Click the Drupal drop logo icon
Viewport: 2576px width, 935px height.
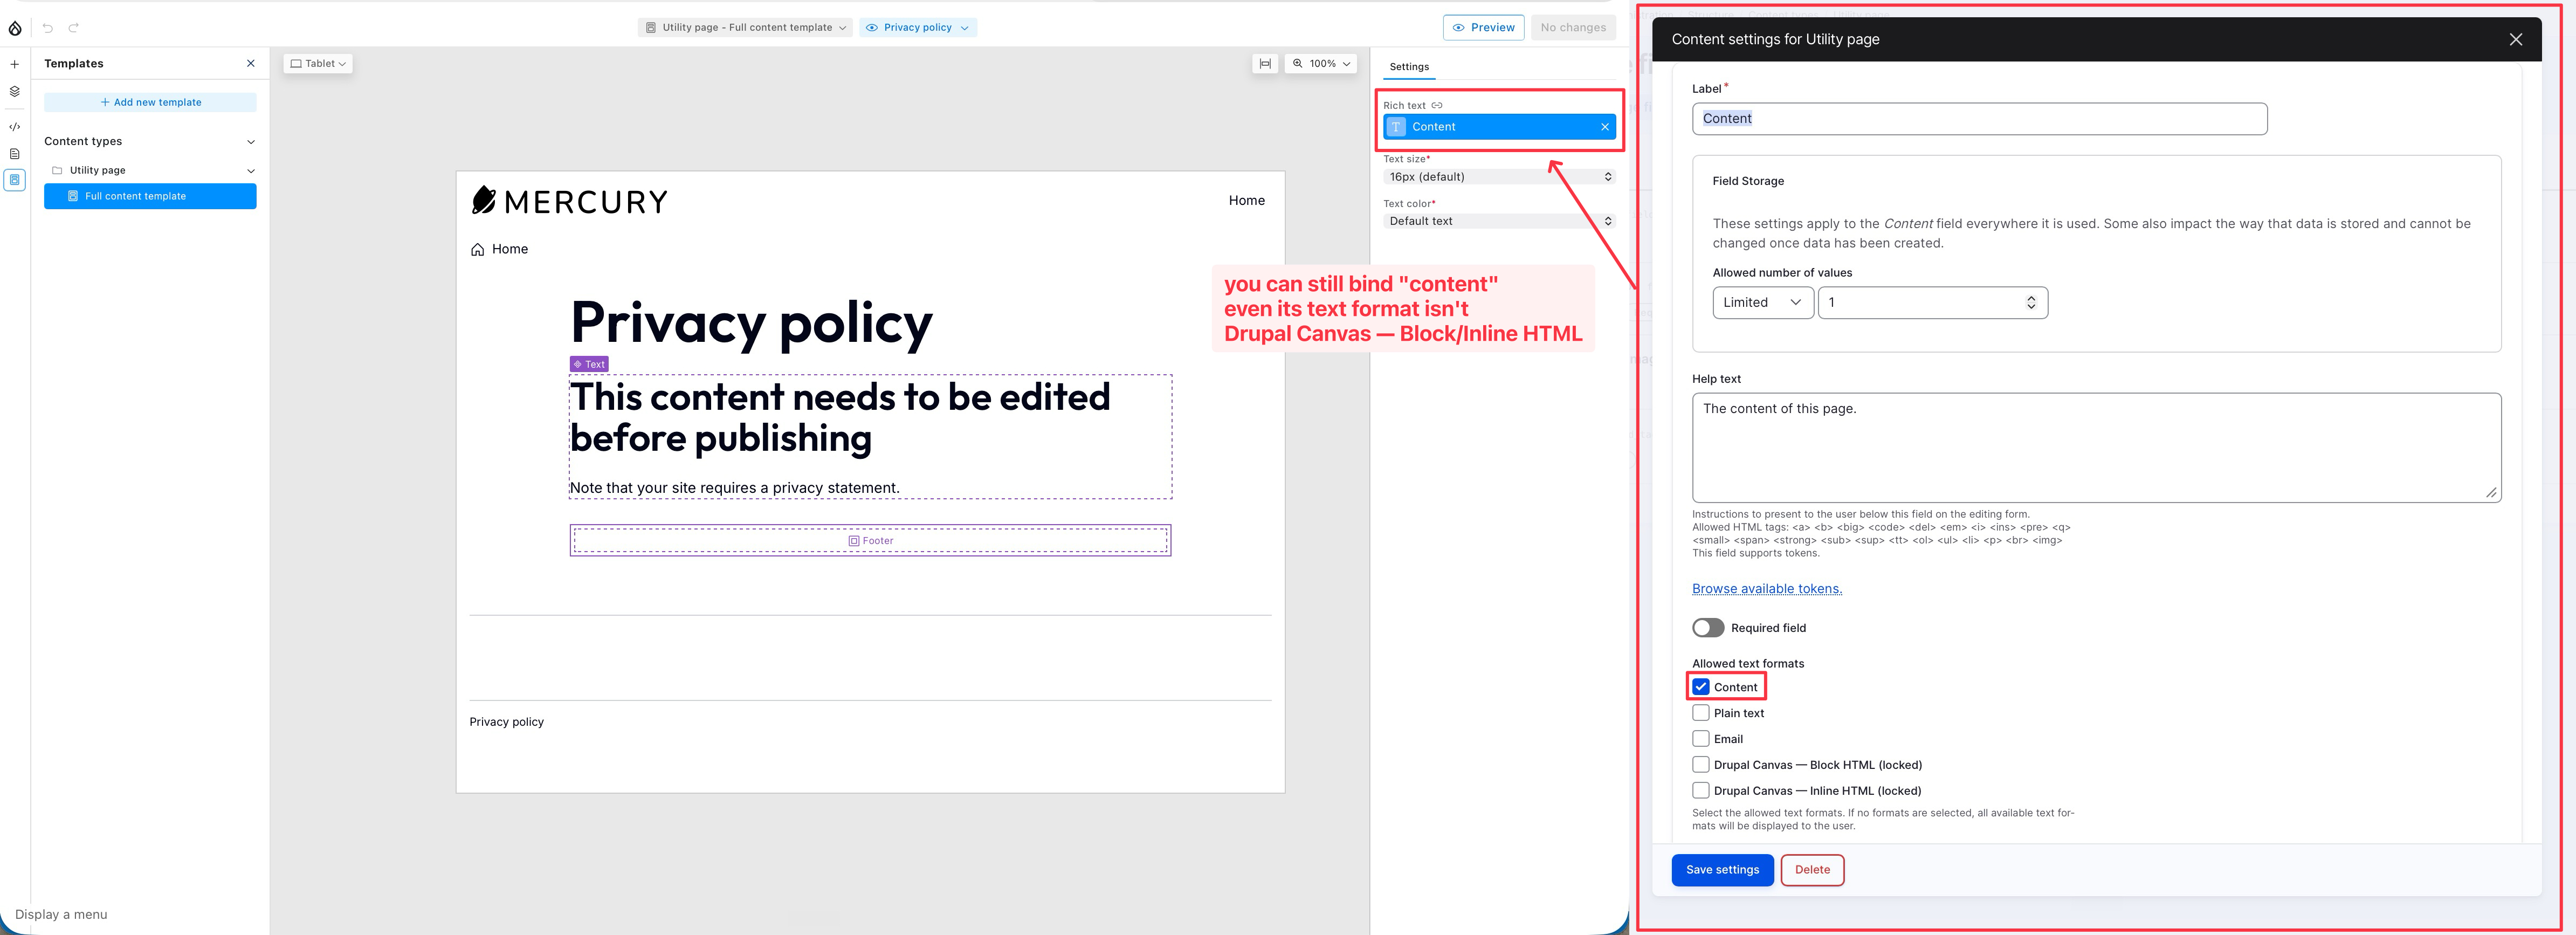(x=15, y=28)
